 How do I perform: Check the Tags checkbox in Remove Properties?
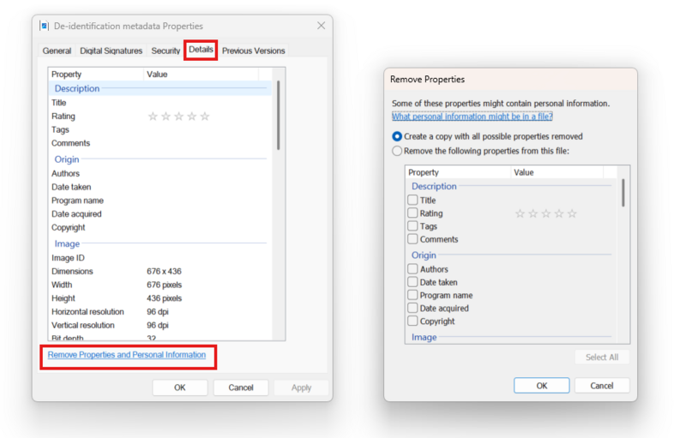412,226
